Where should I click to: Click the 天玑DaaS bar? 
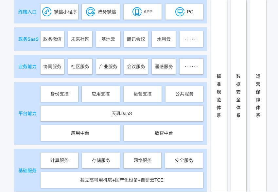point(122,113)
